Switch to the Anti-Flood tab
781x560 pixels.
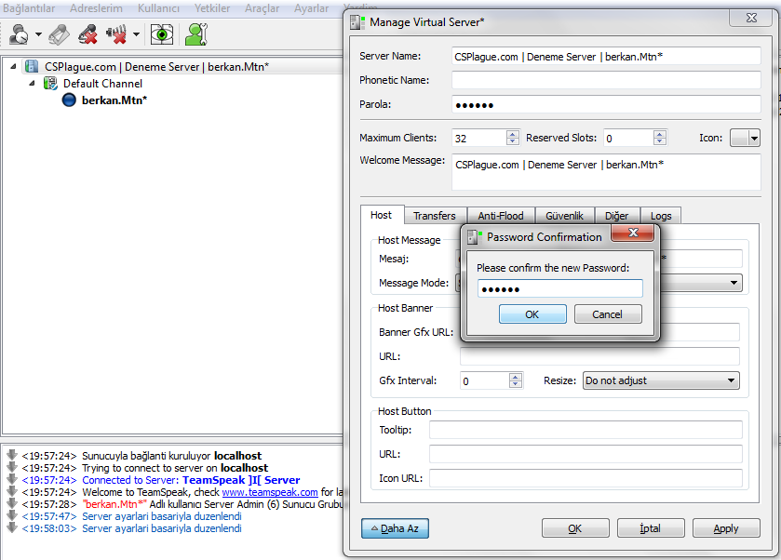coord(501,216)
